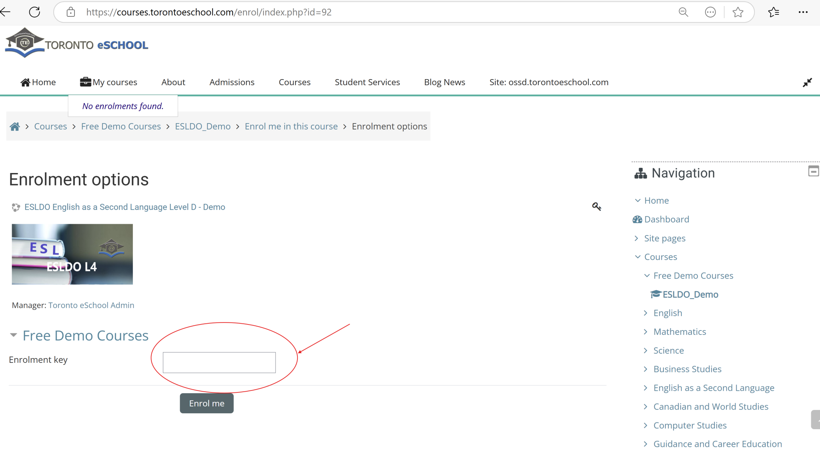Open the browser zoom magnifier icon
The image size is (820, 454).
(x=683, y=12)
